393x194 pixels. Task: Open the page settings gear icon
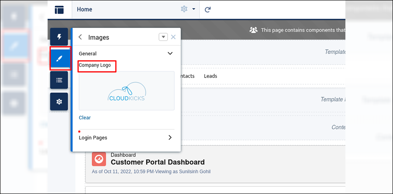(x=184, y=9)
